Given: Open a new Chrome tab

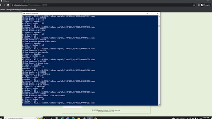Looking at the screenshot, I should (x=29, y=1).
